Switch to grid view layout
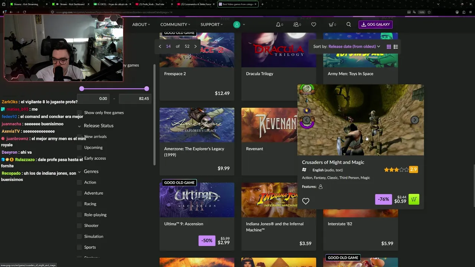The image size is (475, 267). [x=389, y=47]
